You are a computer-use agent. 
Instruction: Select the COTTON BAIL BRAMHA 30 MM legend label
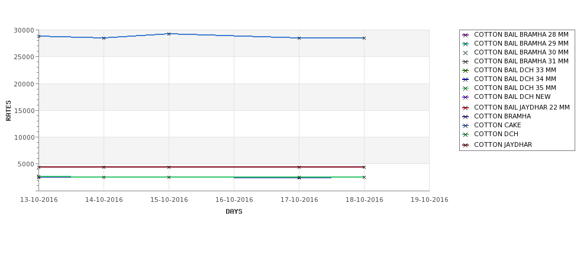click(x=521, y=52)
